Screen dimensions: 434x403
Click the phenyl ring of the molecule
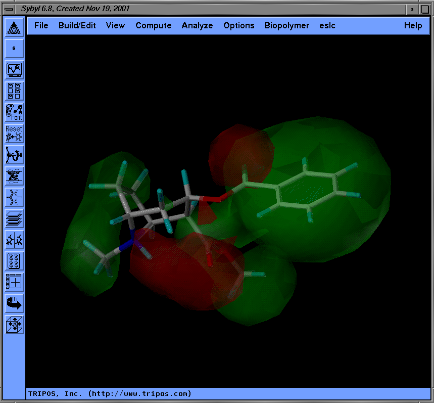[307, 190]
